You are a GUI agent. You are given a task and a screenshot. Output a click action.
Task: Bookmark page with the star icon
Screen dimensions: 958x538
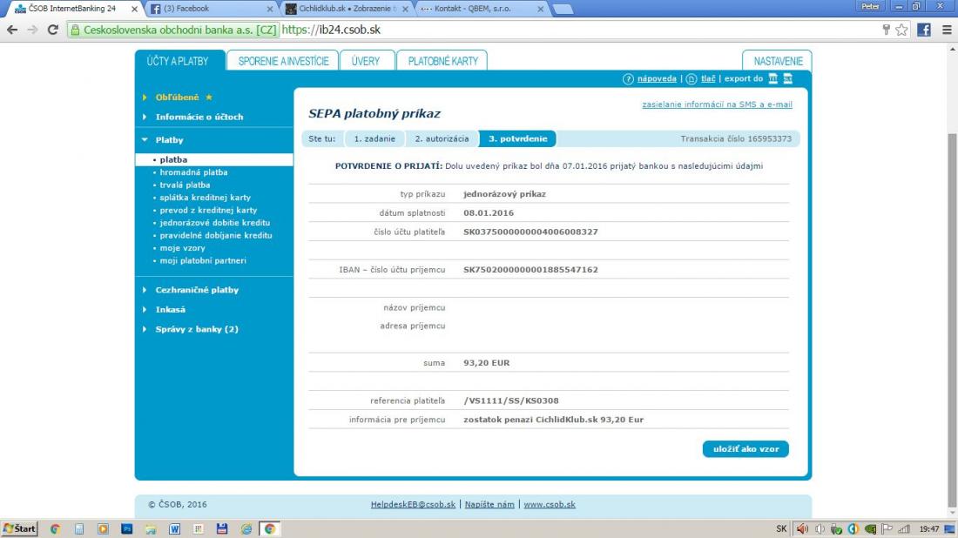pos(901,30)
